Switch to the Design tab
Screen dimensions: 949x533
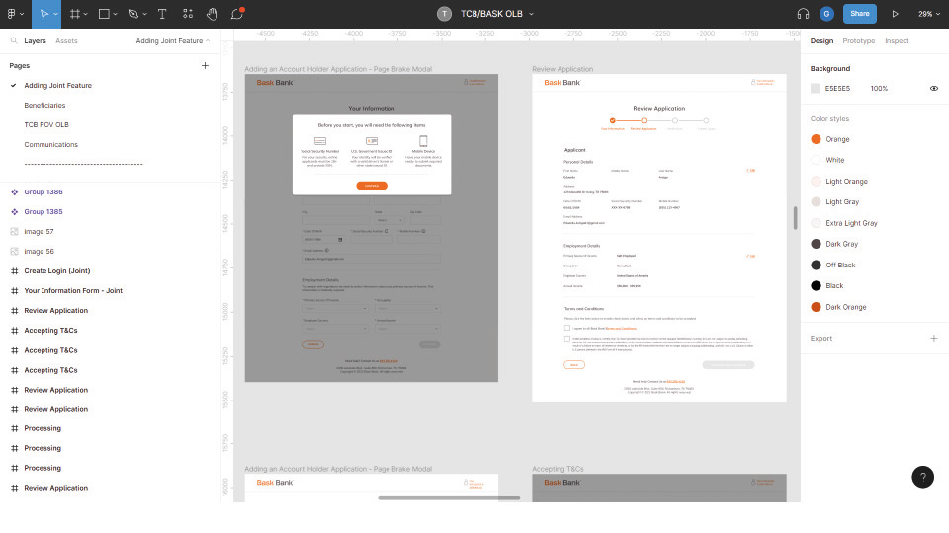point(821,41)
